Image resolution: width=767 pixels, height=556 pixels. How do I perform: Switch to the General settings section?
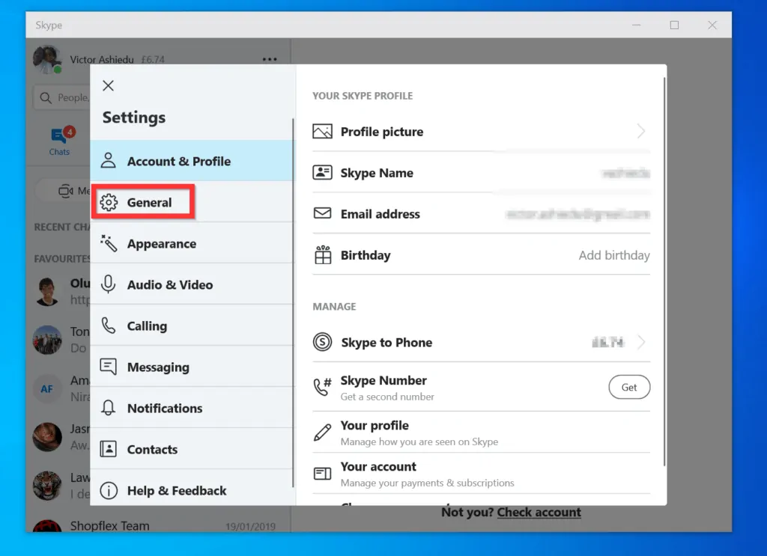pyautogui.click(x=142, y=201)
